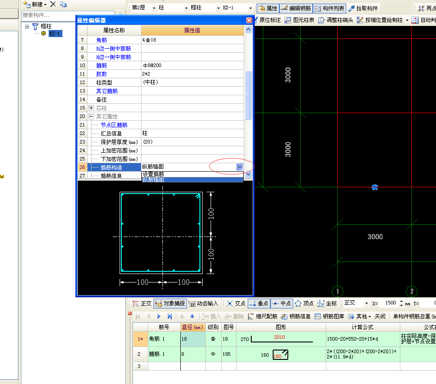Open the 第2层 floor dropdown

click(154, 8)
